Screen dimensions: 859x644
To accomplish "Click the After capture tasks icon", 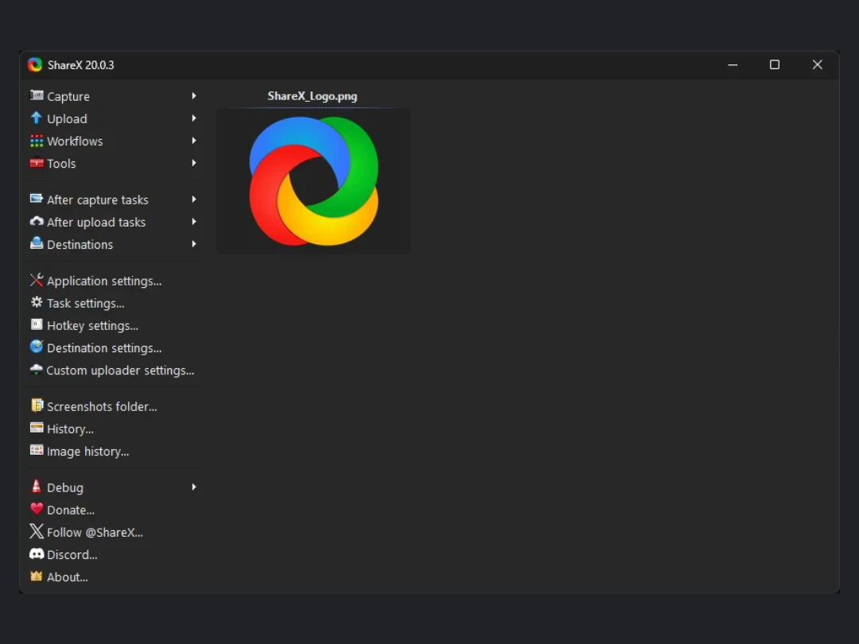I will click(x=36, y=199).
